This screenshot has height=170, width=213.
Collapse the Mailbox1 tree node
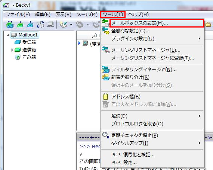point(8,35)
